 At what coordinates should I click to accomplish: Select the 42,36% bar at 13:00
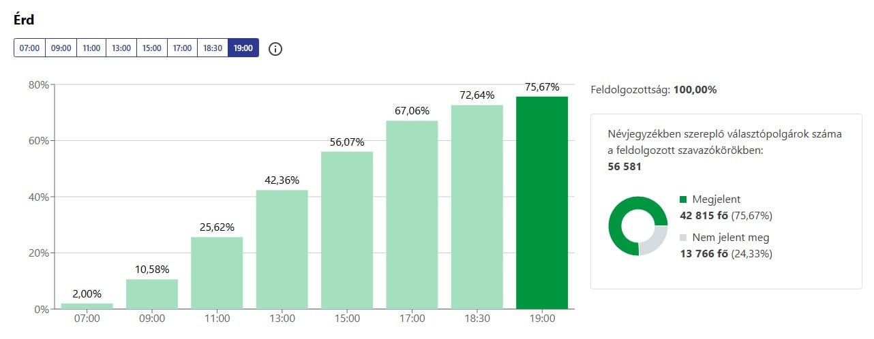point(282,250)
